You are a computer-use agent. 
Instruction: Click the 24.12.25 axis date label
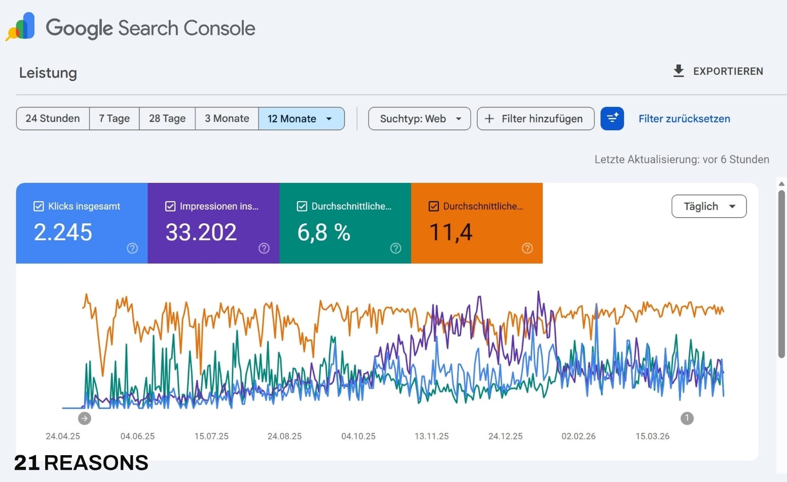click(x=505, y=436)
